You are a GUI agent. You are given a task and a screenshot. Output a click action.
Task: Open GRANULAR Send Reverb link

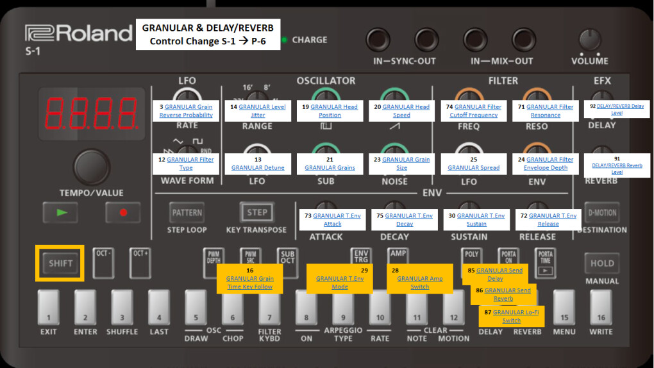[508, 294]
